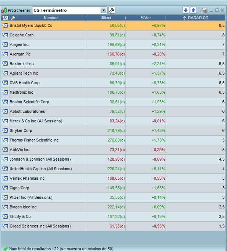Open chart icon for Bristol-Myers Squibb Co
The width and height of the screenshot is (227, 251).
[x=5, y=25]
